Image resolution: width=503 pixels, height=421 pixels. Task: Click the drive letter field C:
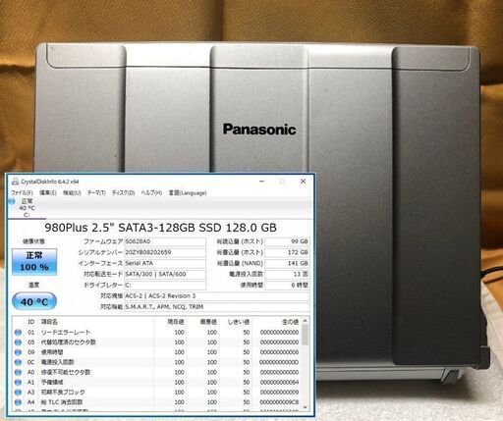[x=165, y=285]
